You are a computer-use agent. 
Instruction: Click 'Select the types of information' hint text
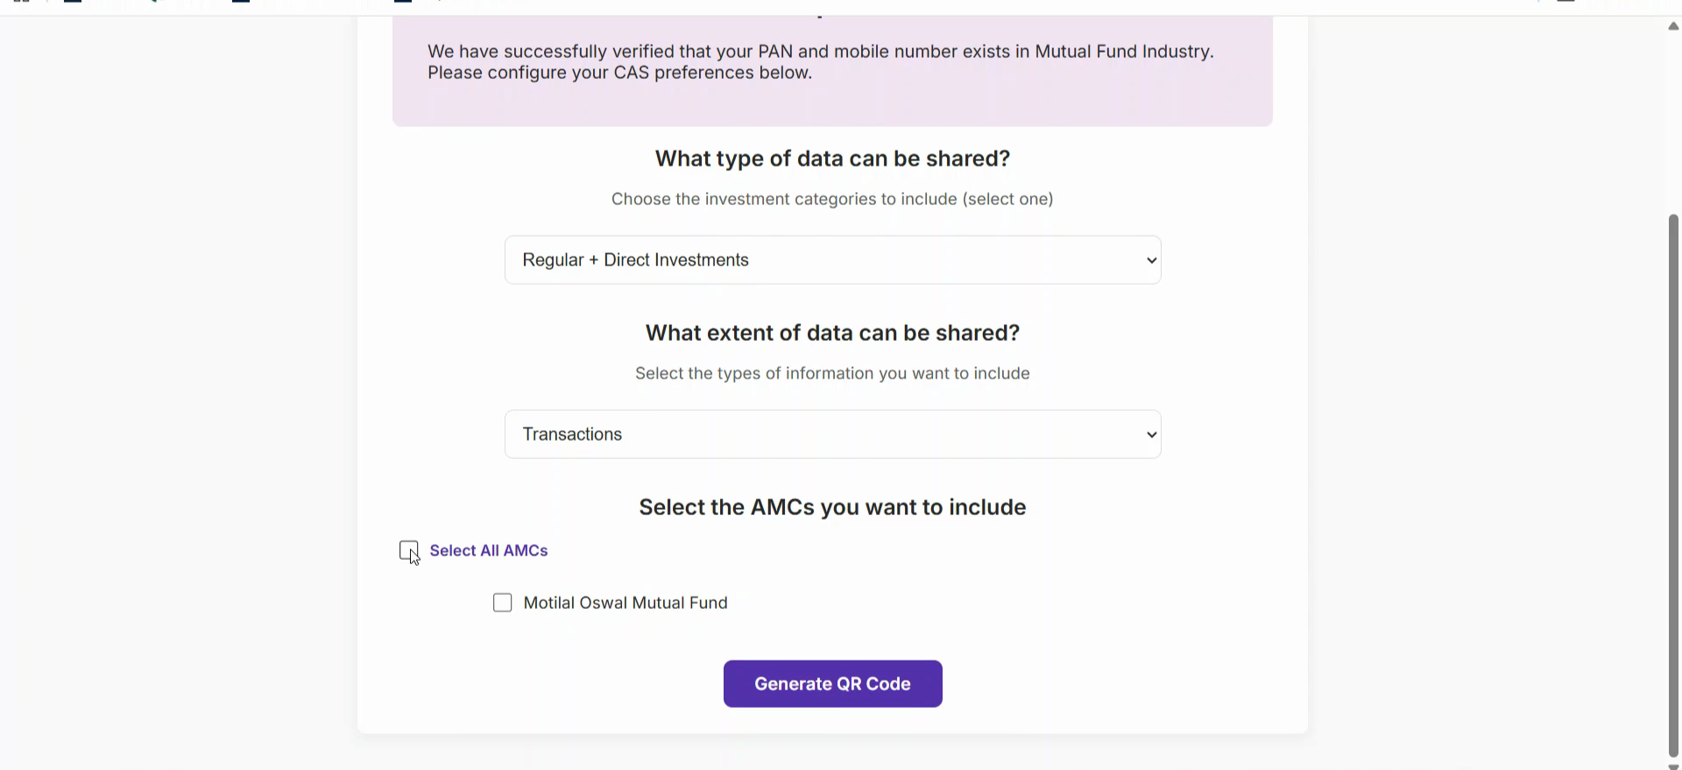(832, 373)
